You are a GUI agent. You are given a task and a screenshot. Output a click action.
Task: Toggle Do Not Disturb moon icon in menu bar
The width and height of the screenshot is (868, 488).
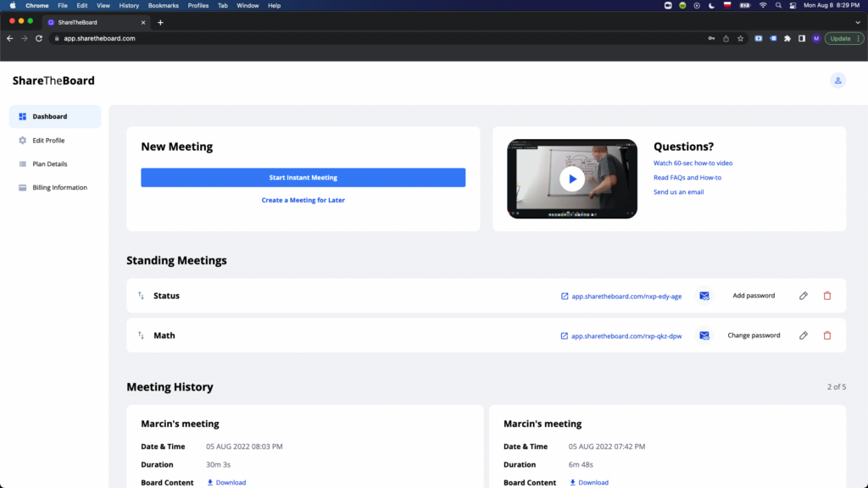712,5
